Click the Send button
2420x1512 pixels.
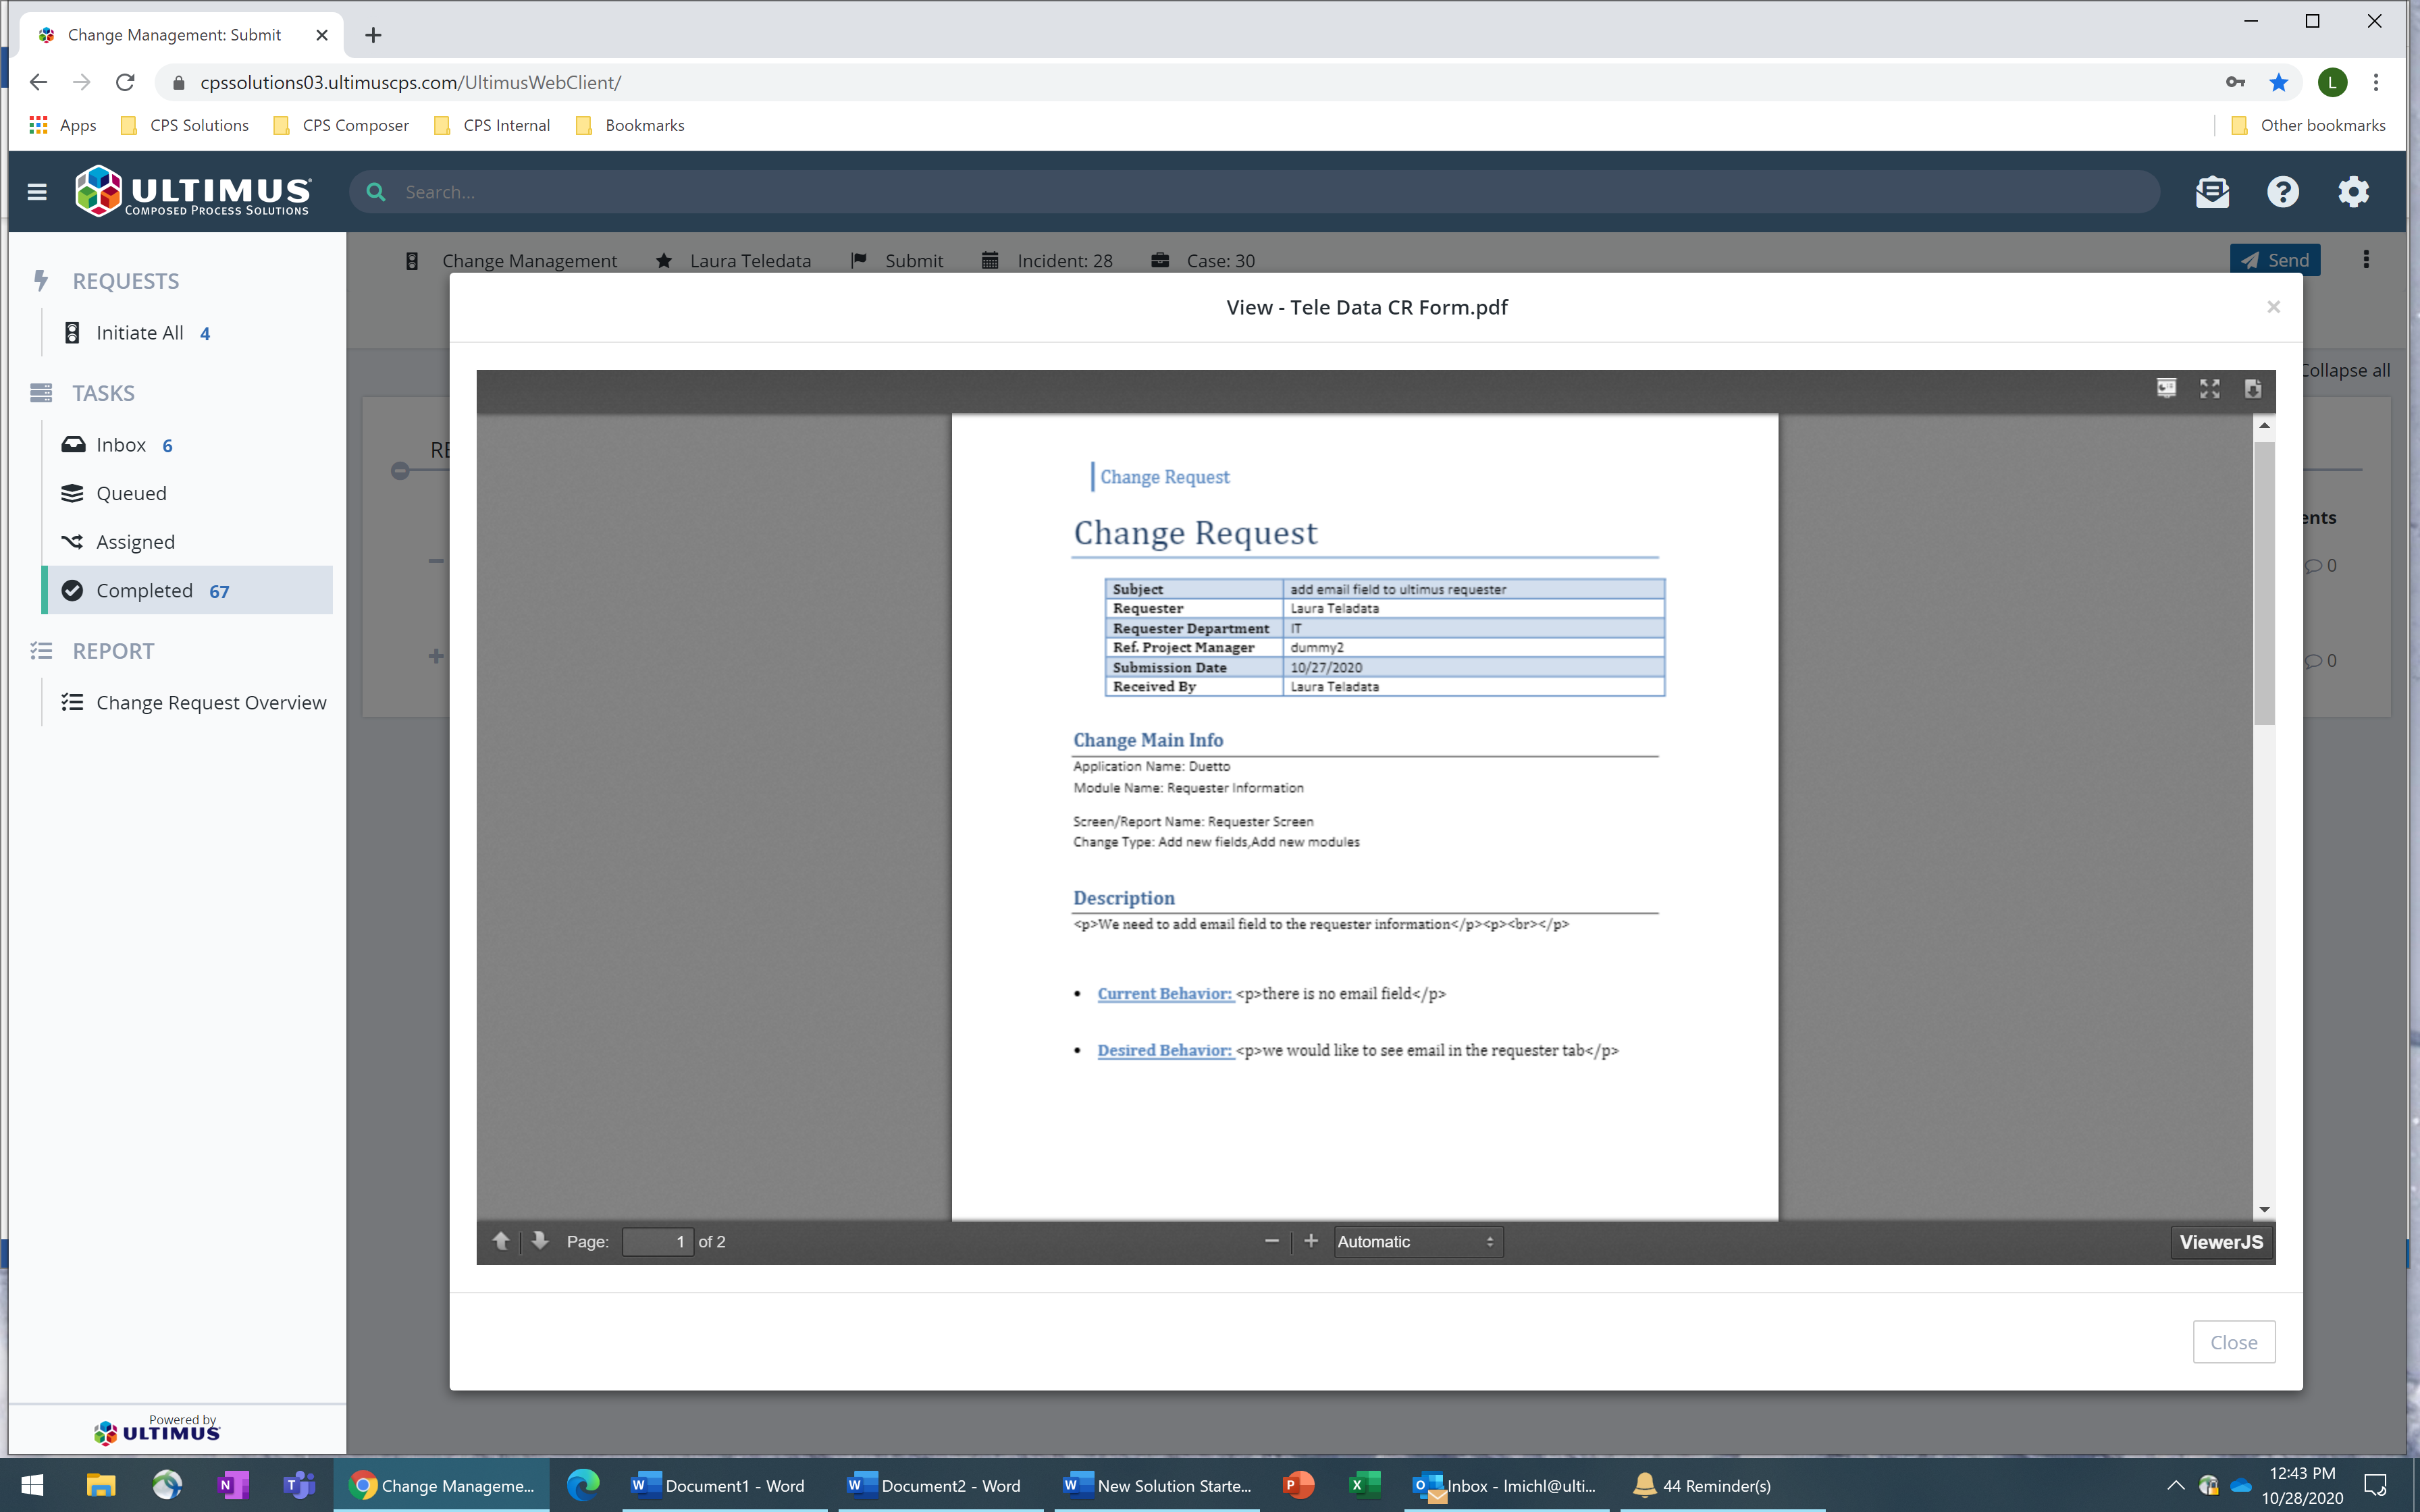(2275, 259)
